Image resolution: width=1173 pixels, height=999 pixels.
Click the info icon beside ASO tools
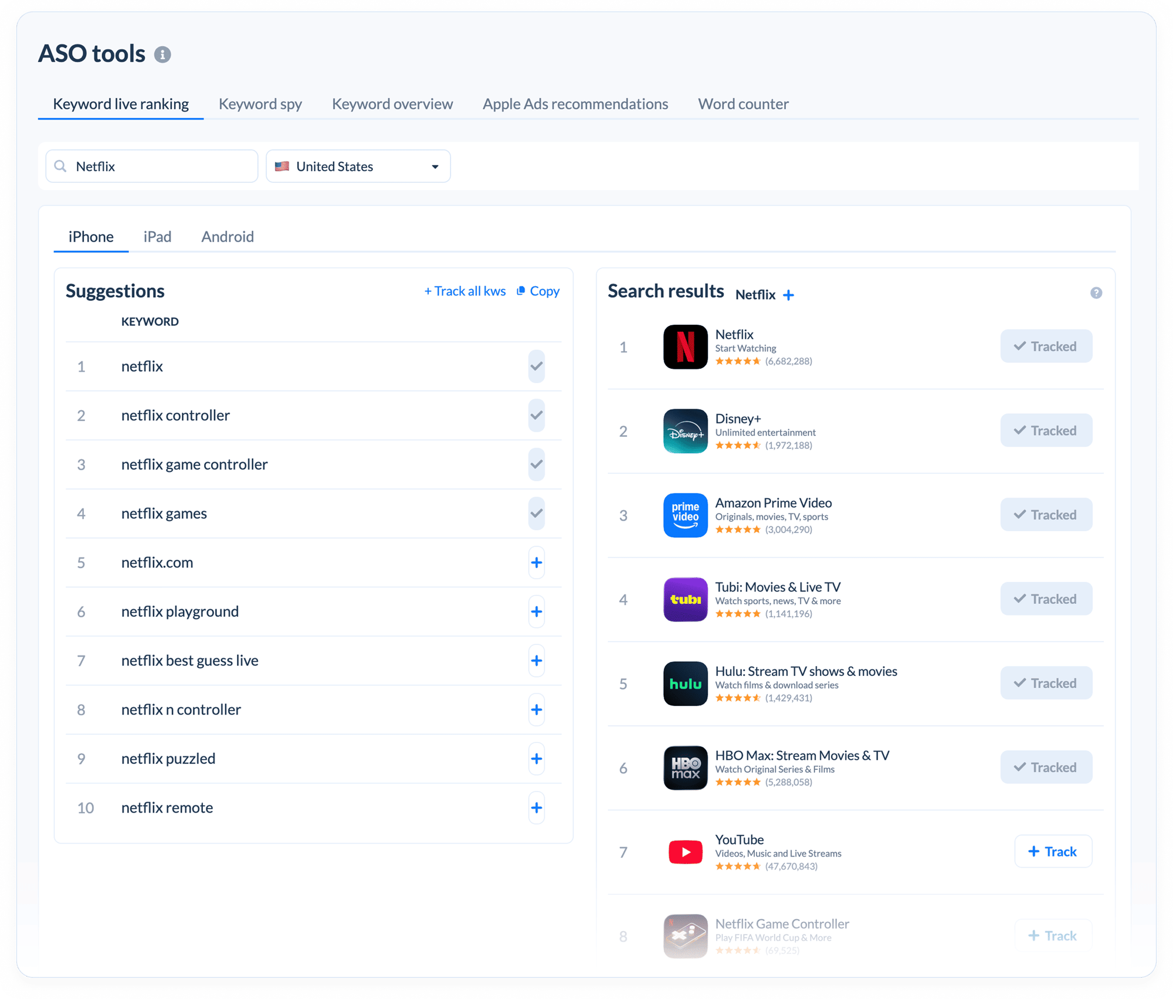tap(162, 55)
